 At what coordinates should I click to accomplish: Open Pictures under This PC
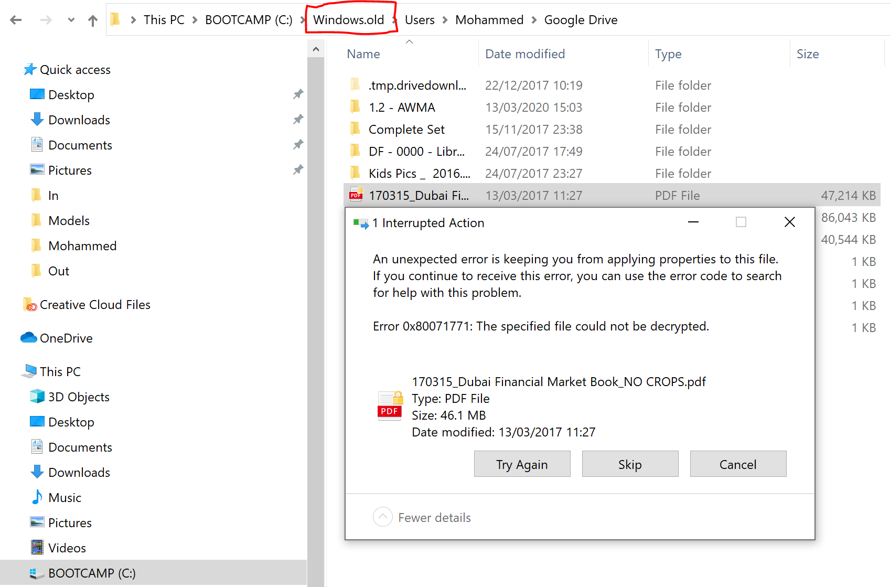70,523
